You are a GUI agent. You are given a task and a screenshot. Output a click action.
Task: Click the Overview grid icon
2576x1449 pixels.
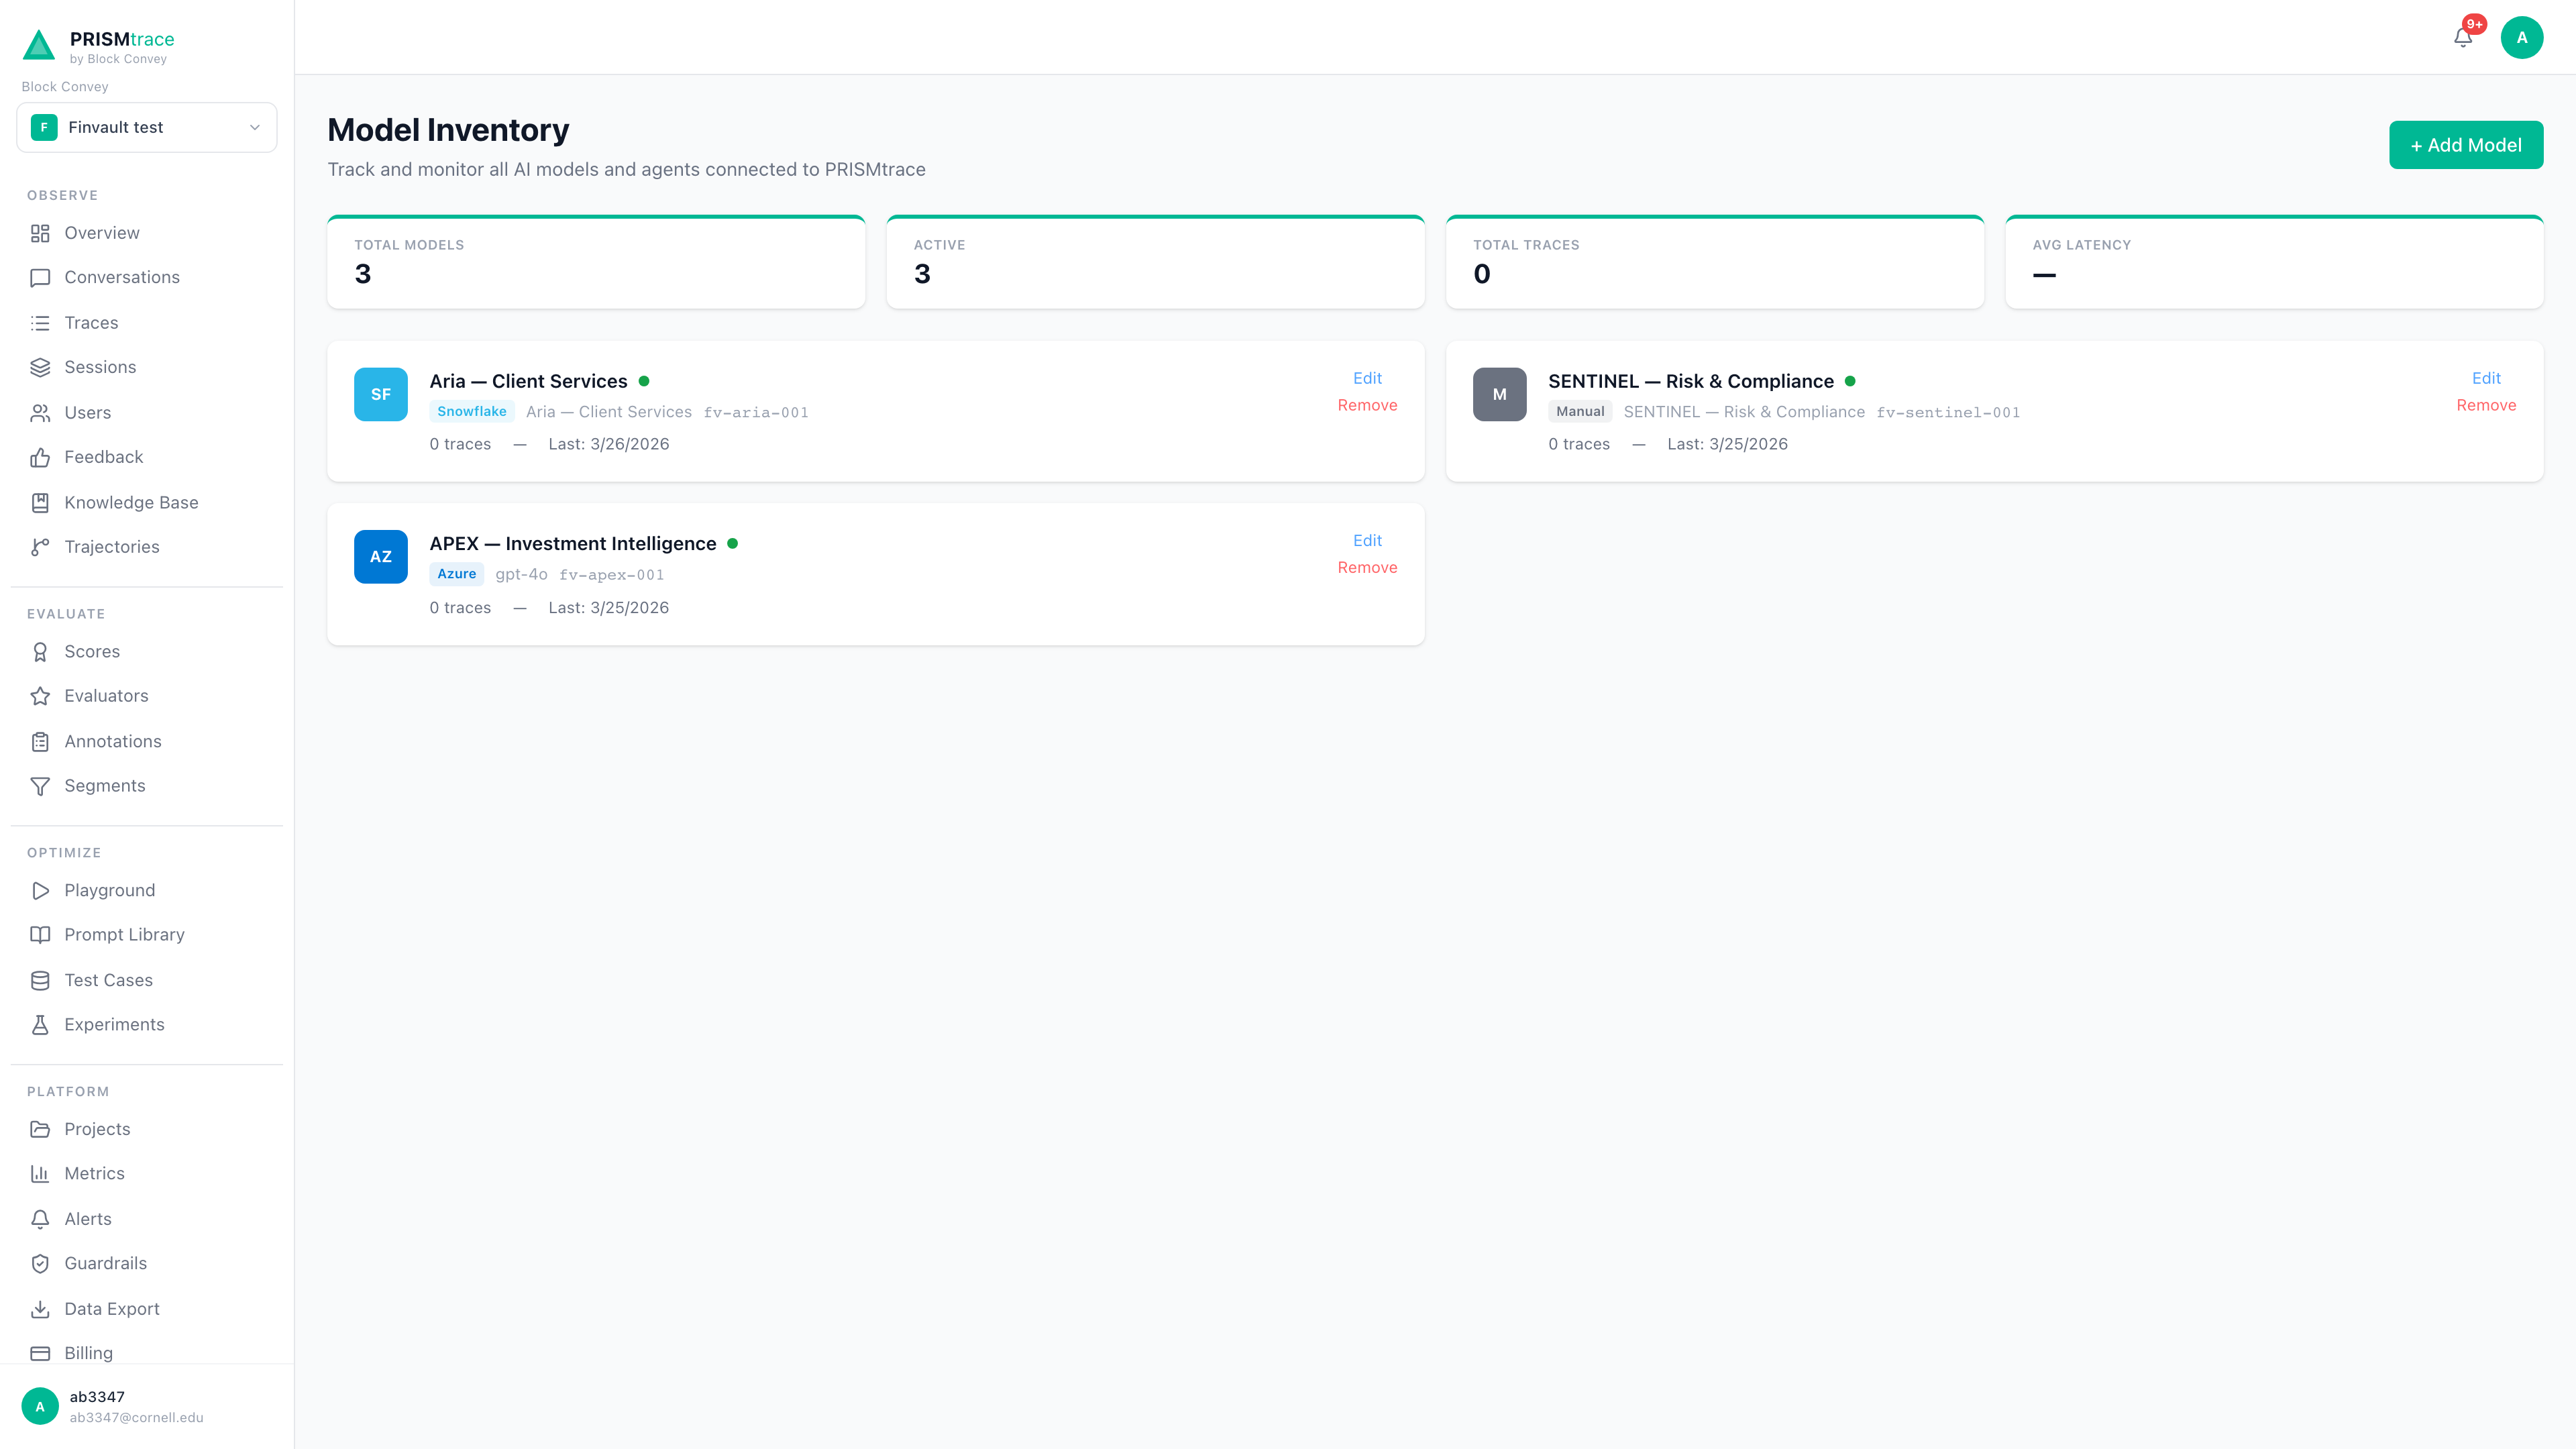coord(40,233)
